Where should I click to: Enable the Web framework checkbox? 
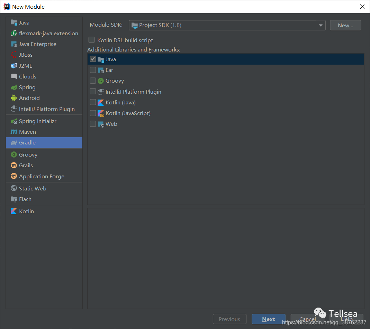click(93, 124)
